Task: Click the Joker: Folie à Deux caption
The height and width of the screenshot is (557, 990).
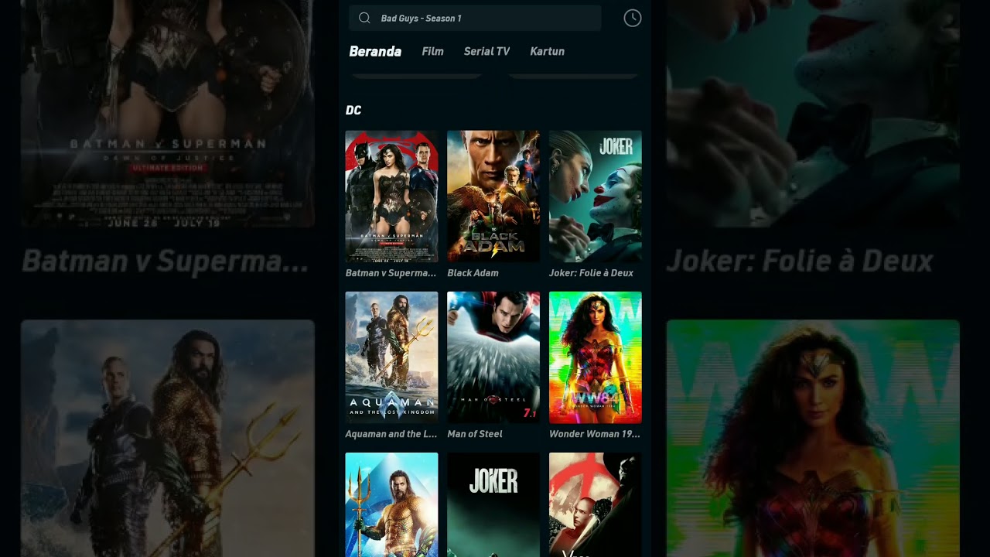Action: [x=591, y=273]
